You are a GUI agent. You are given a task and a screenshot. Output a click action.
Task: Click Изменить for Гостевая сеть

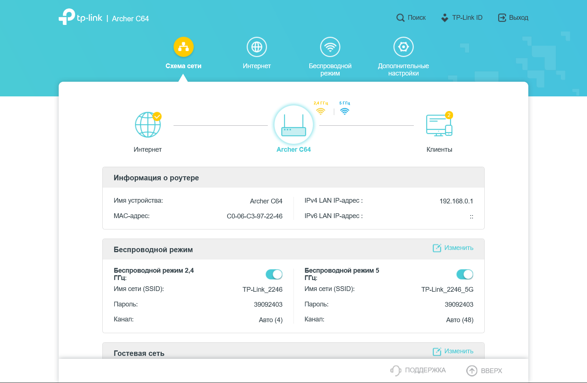(459, 351)
